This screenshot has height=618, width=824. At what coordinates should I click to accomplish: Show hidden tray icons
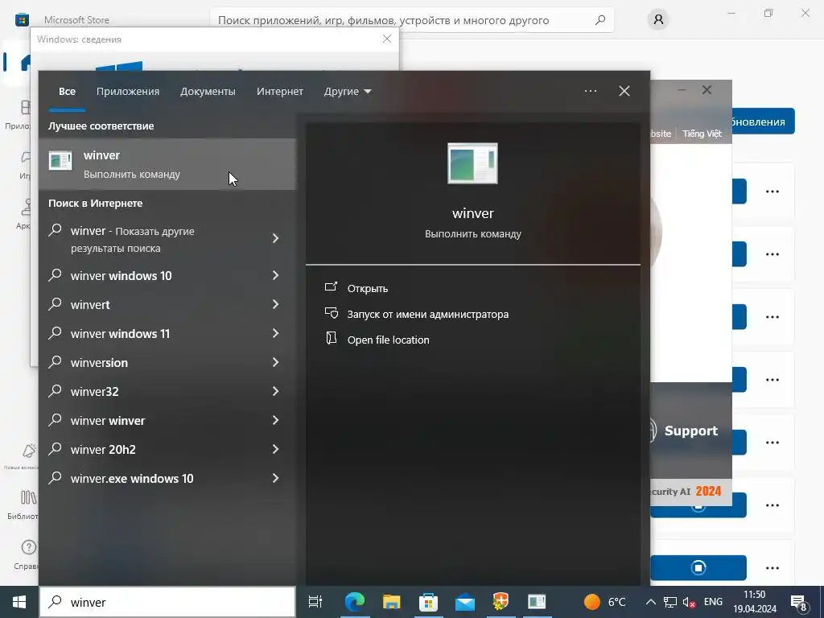[650, 602]
